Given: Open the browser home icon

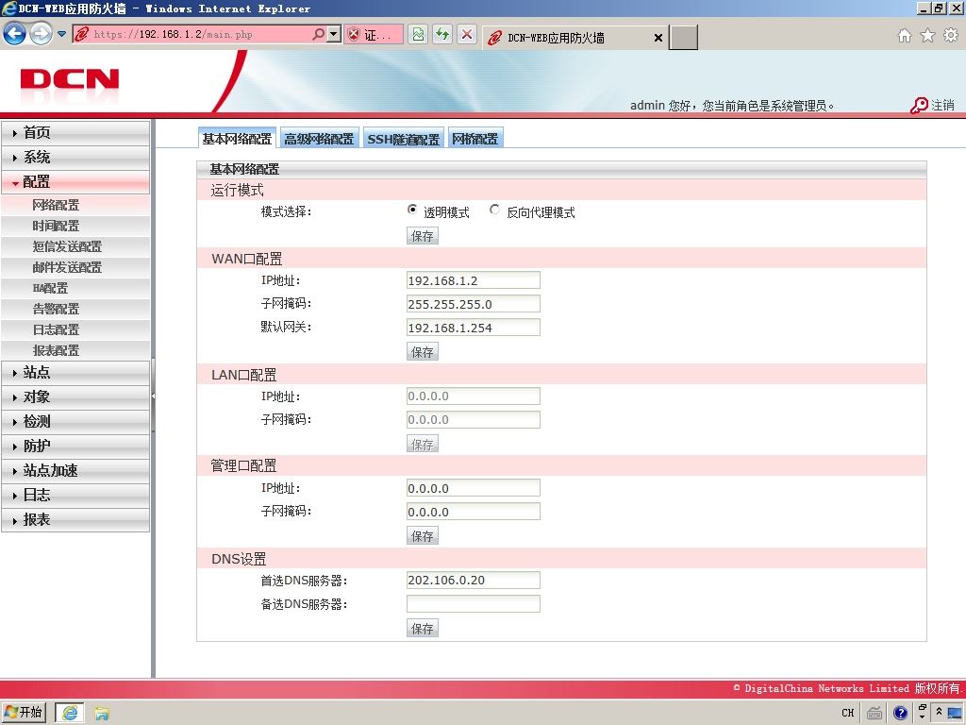Looking at the screenshot, I should (x=904, y=35).
